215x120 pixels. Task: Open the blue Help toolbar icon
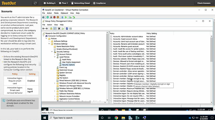click(x=67, y=29)
